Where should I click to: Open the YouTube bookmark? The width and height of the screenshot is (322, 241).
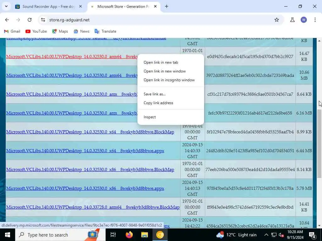point(36,31)
